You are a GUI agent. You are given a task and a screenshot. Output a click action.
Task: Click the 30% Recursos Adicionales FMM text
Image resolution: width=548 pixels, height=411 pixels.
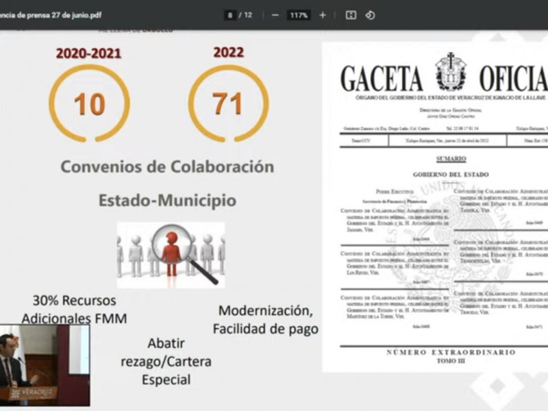tap(75, 310)
